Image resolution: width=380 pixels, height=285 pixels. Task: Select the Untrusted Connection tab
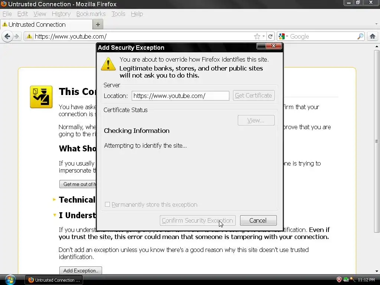(46, 24)
